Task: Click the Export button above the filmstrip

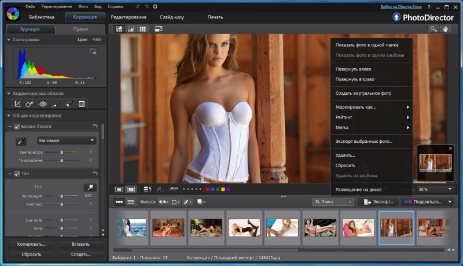Action: [x=379, y=202]
